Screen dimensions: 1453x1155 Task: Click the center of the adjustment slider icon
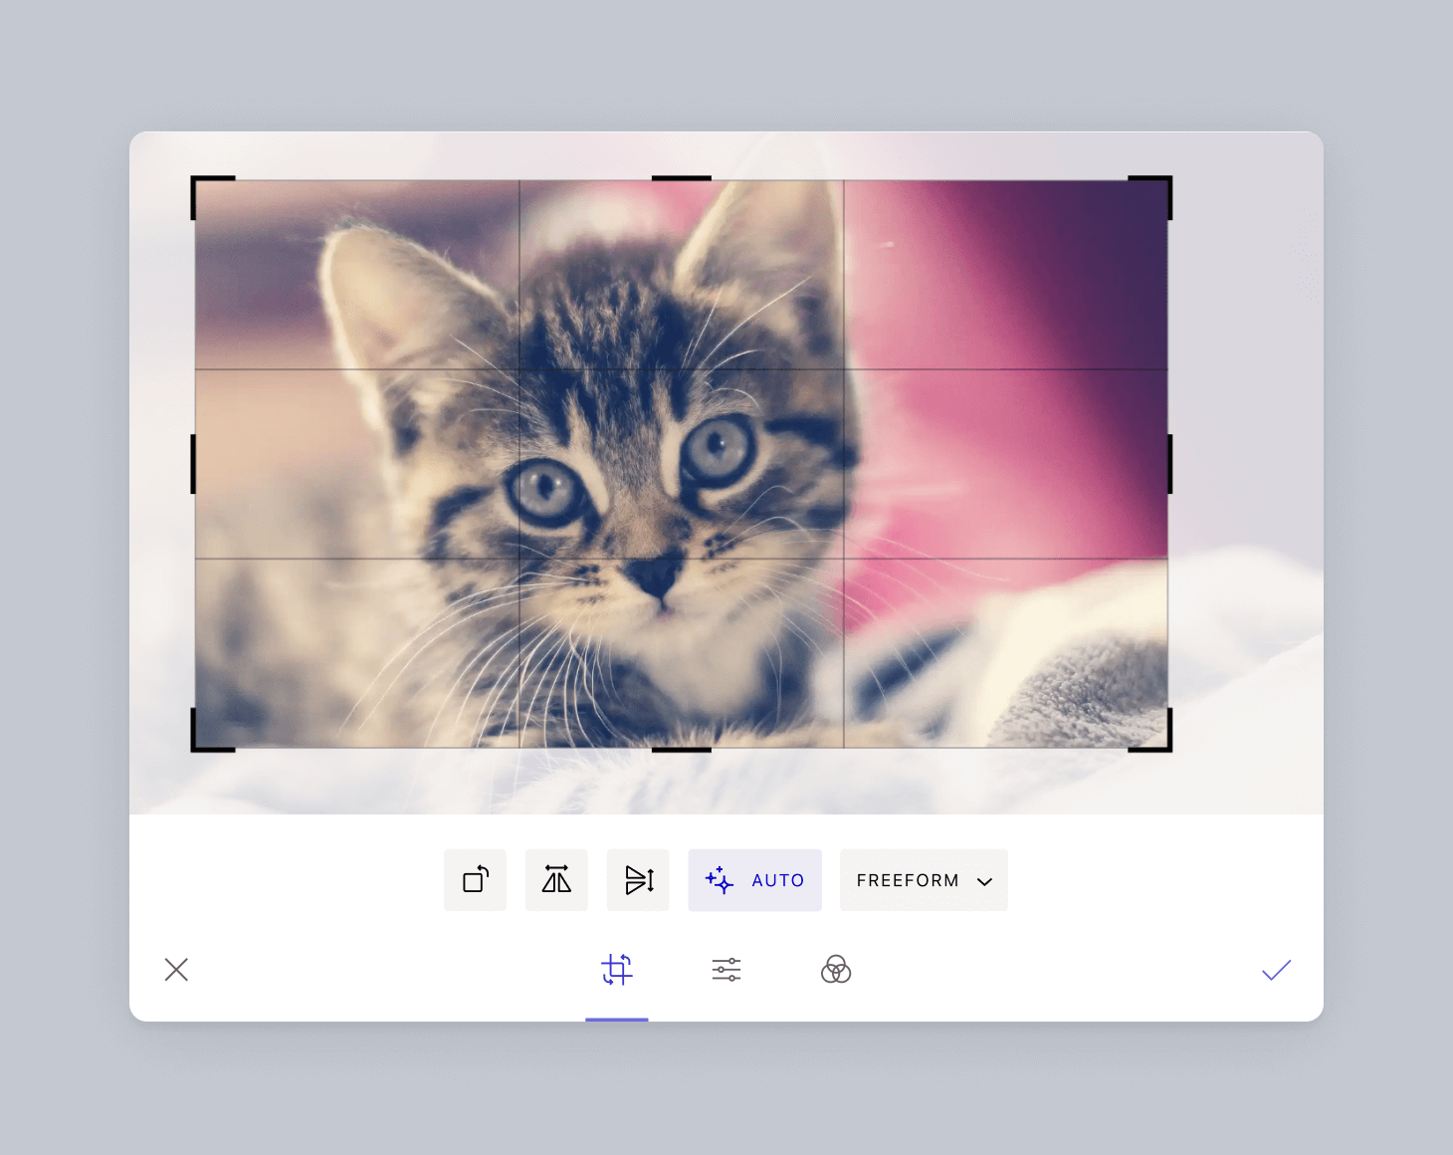click(x=726, y=969)
